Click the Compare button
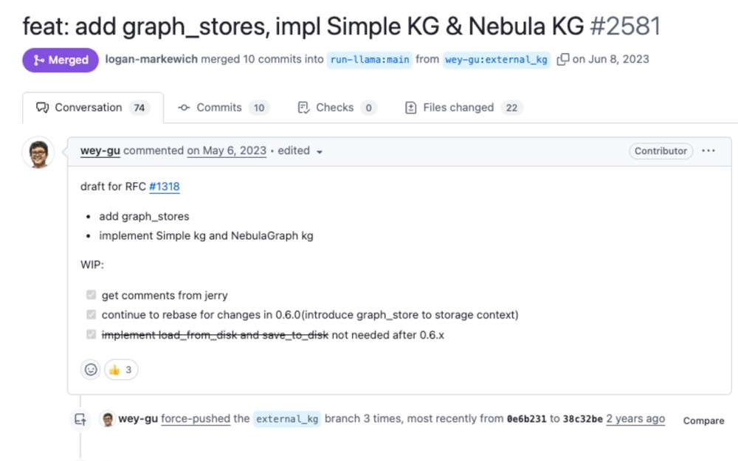The width and height of the screenshot is (738, 461). coord(703,420)
